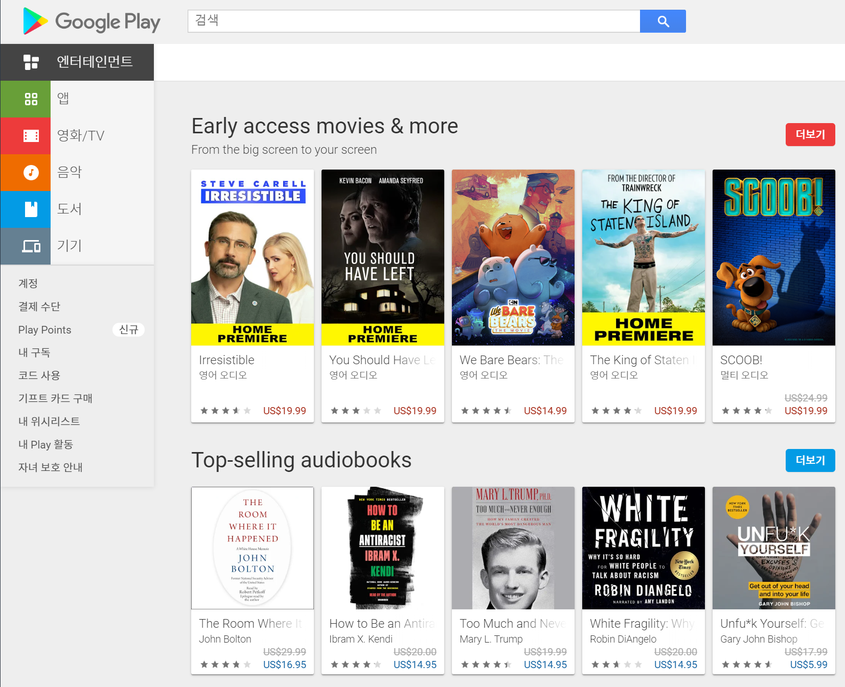
Task: Click star rating under How to Be an Antiracist
Action: pos(356,665)
